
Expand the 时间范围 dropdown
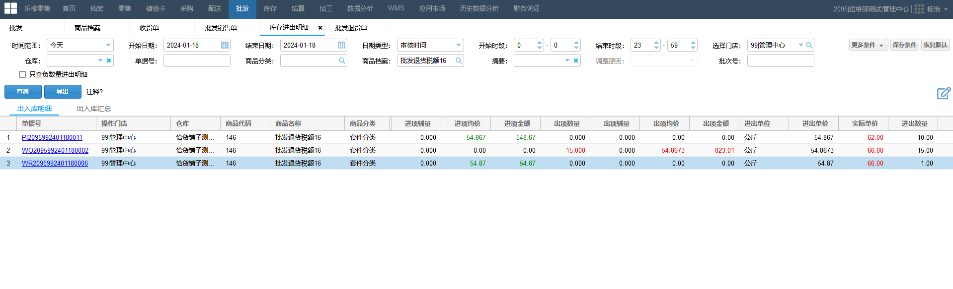(x=108, y=45)
